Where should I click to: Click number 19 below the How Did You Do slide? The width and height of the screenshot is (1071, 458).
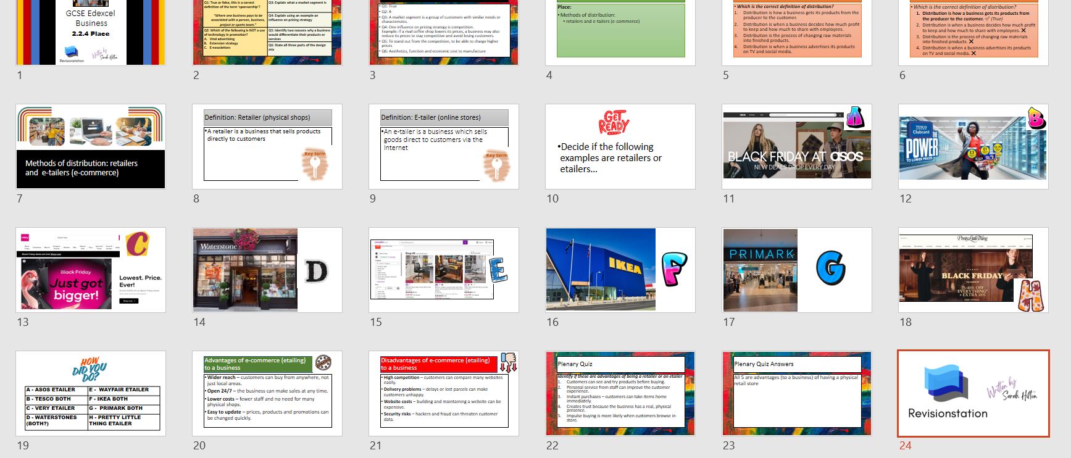(23, 446)
